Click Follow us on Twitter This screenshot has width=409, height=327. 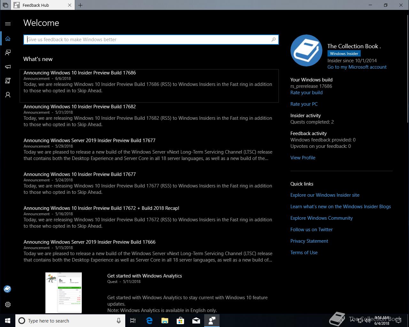click(312, 230)
